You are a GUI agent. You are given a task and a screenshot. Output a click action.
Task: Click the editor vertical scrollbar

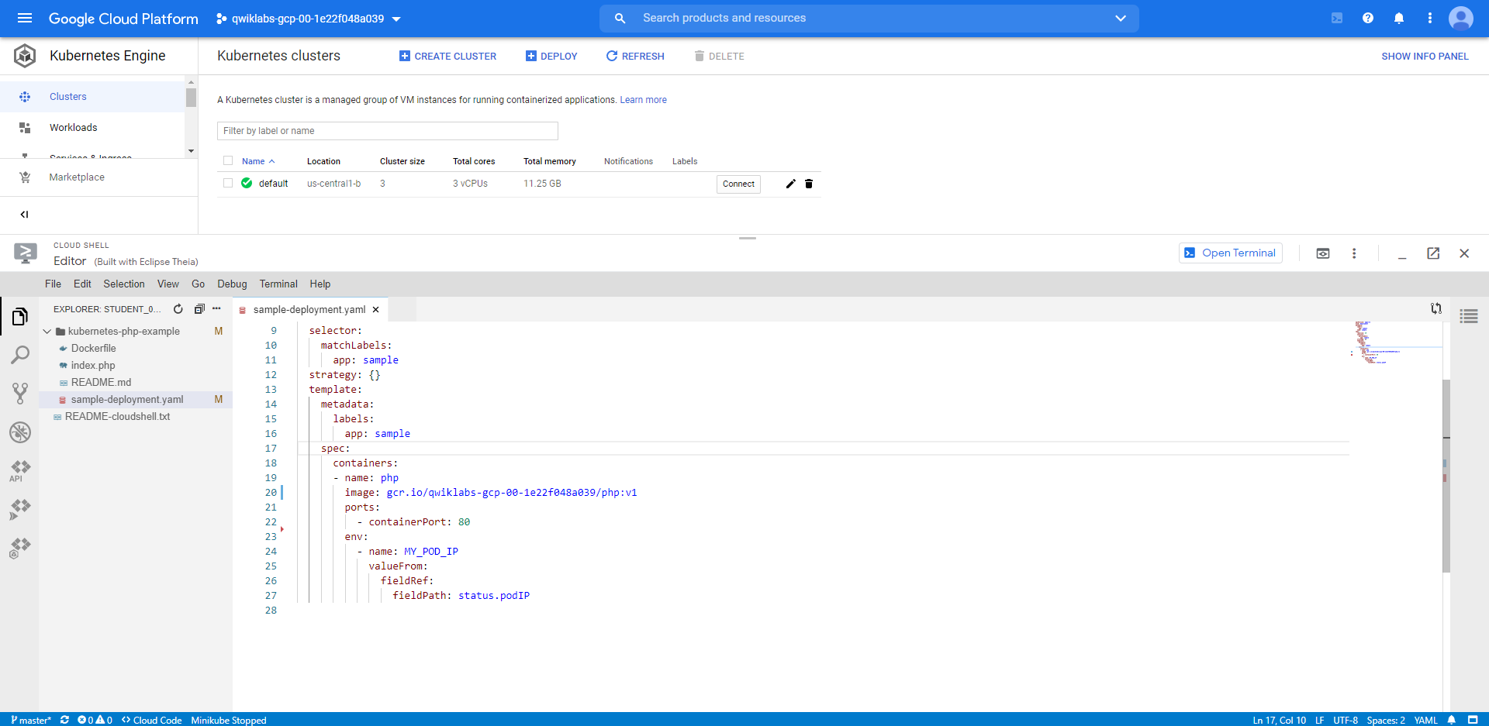[x=1446, y=476]
